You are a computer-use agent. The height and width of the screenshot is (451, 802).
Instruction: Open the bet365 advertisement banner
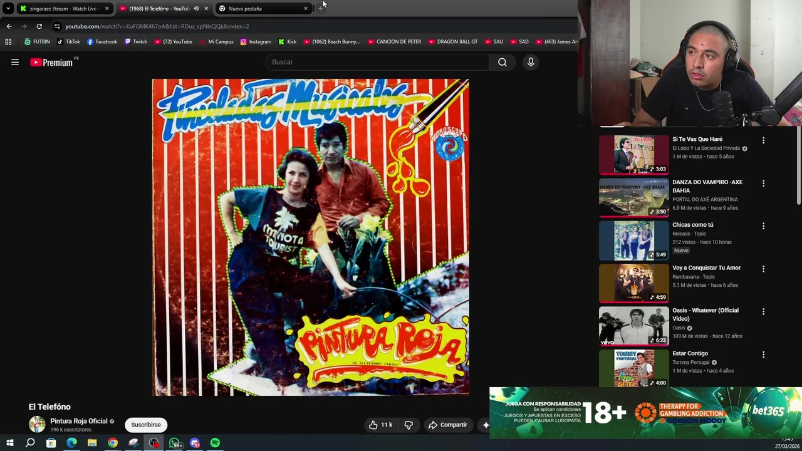tap(645, 413)
